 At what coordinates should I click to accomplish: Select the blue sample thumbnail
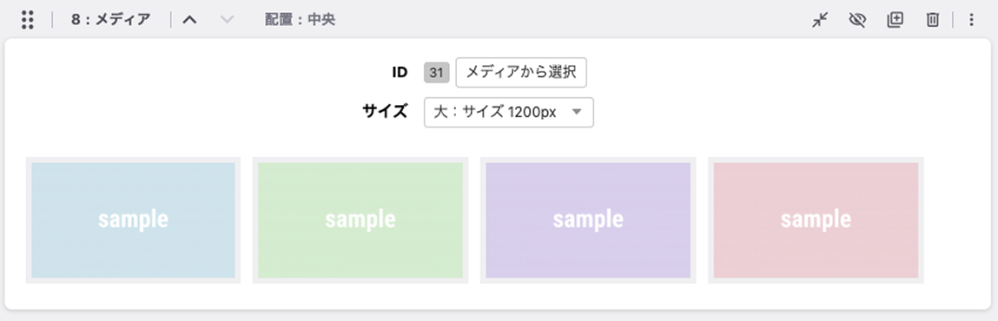click(133, 220)
